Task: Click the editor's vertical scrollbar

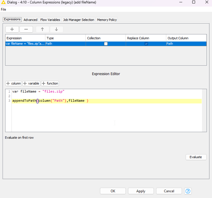Action: pos(204,110)
